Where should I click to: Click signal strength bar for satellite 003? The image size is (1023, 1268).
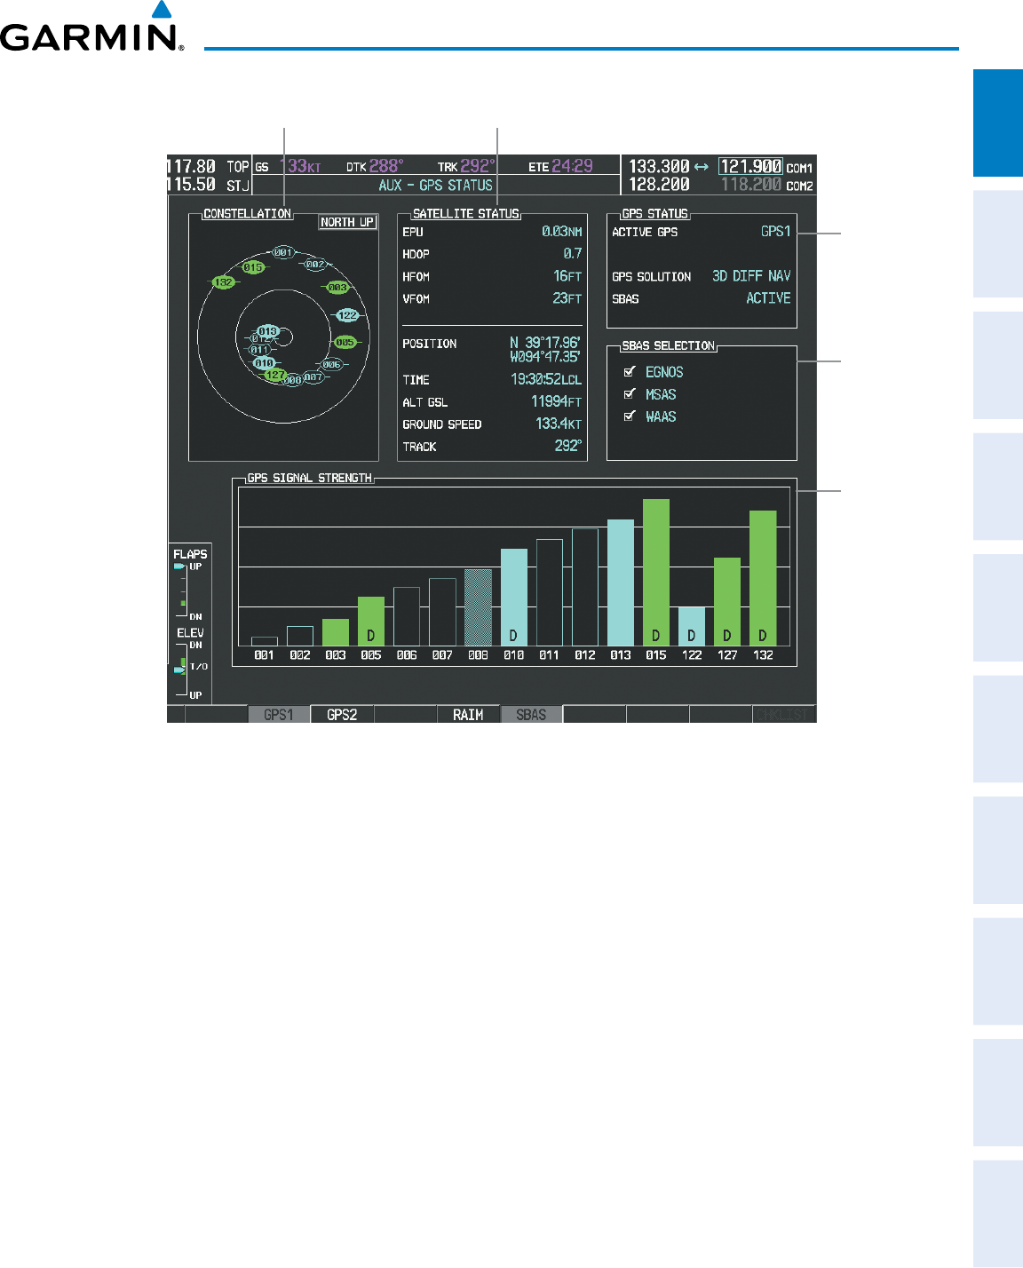click(x=336, y=632)
